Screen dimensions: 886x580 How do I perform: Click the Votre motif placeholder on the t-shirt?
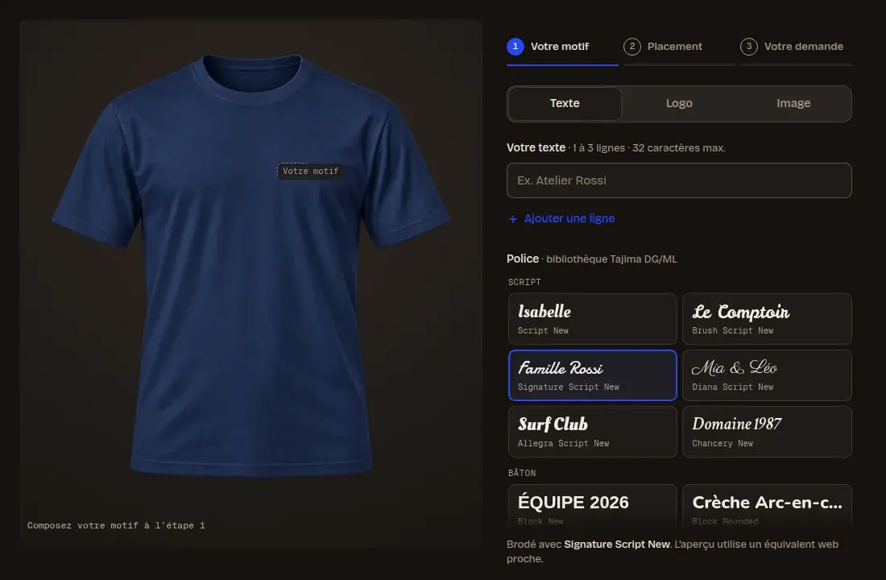(x=310, y=171)
